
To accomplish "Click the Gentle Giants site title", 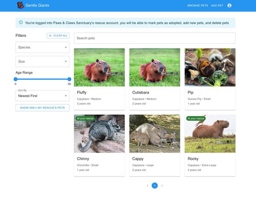I will tap(37, 5).
